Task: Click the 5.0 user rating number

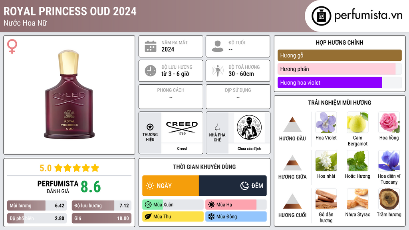Action: [x=46, y=168]
